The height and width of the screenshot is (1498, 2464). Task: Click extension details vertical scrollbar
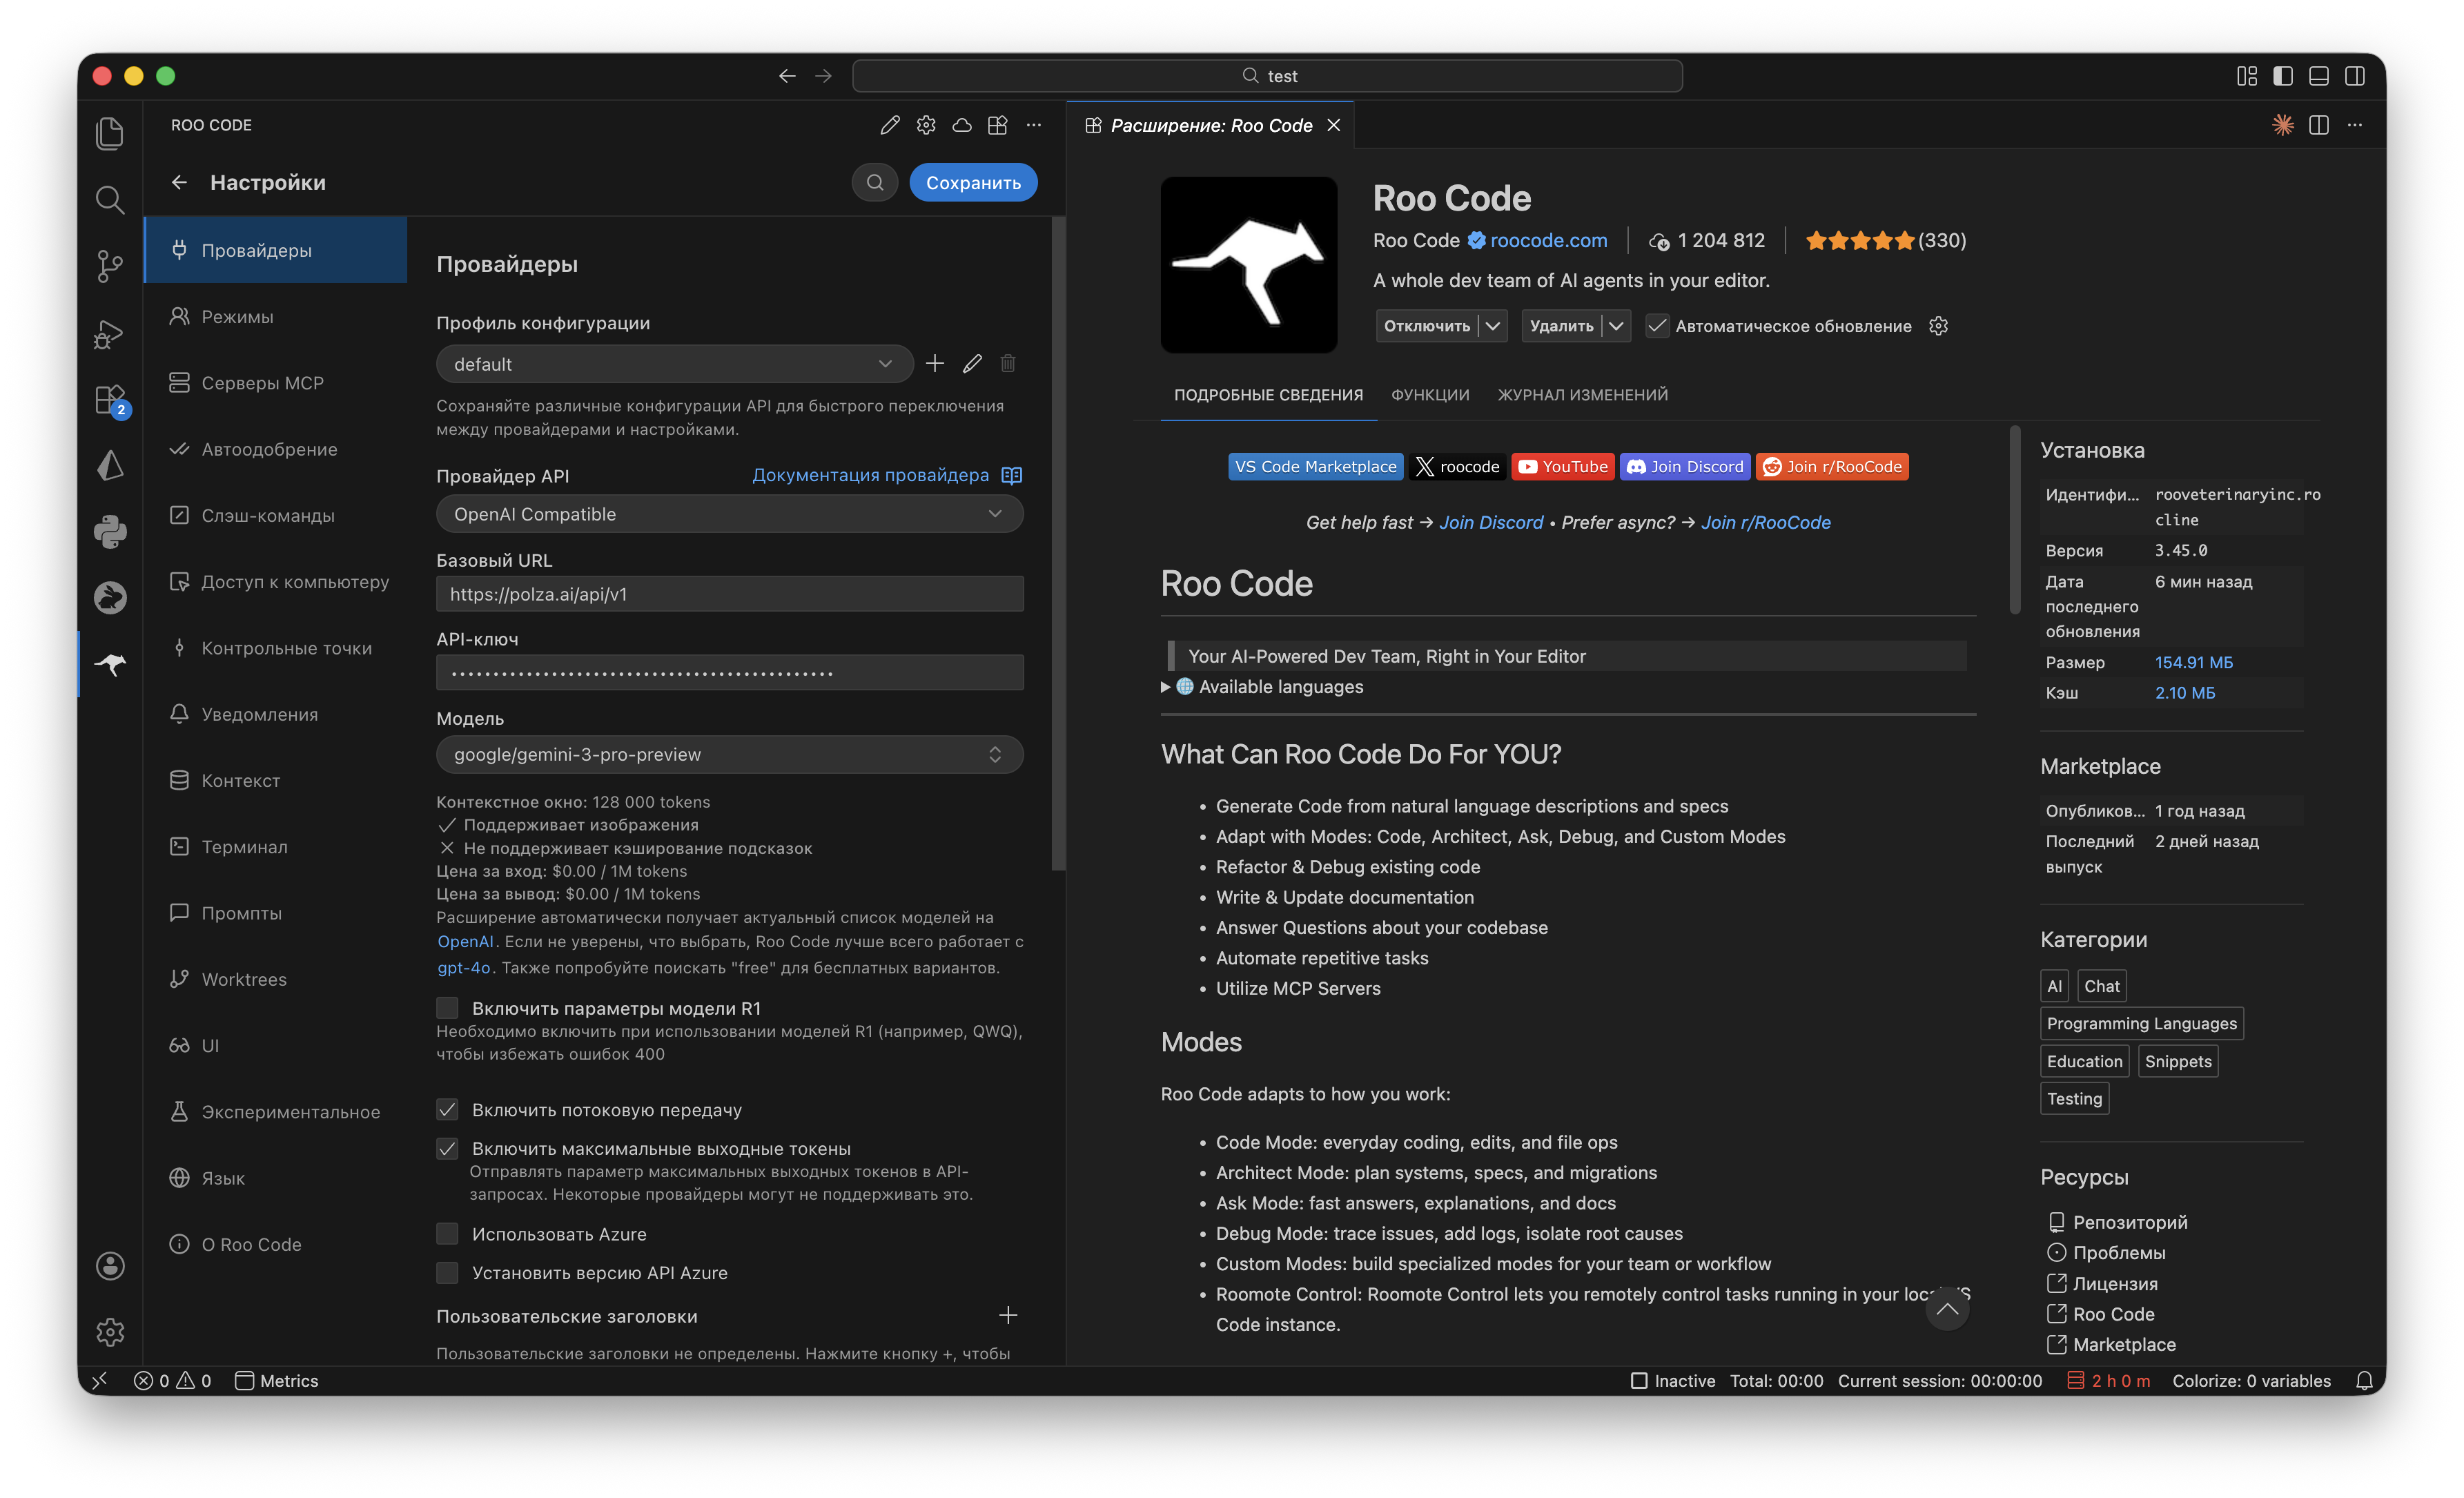click(x=2015, y=520)
